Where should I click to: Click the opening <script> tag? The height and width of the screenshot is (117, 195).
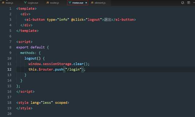coord(24,42)
